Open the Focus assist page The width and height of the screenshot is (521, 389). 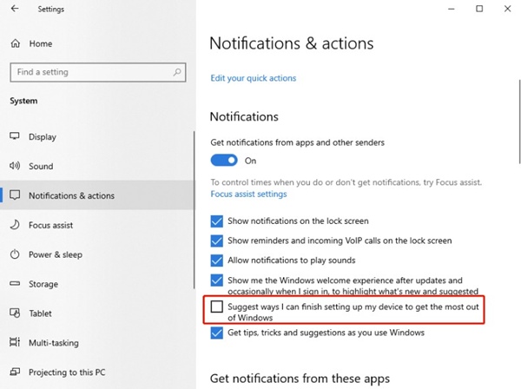pyautogui.click(x=97, y=225)
